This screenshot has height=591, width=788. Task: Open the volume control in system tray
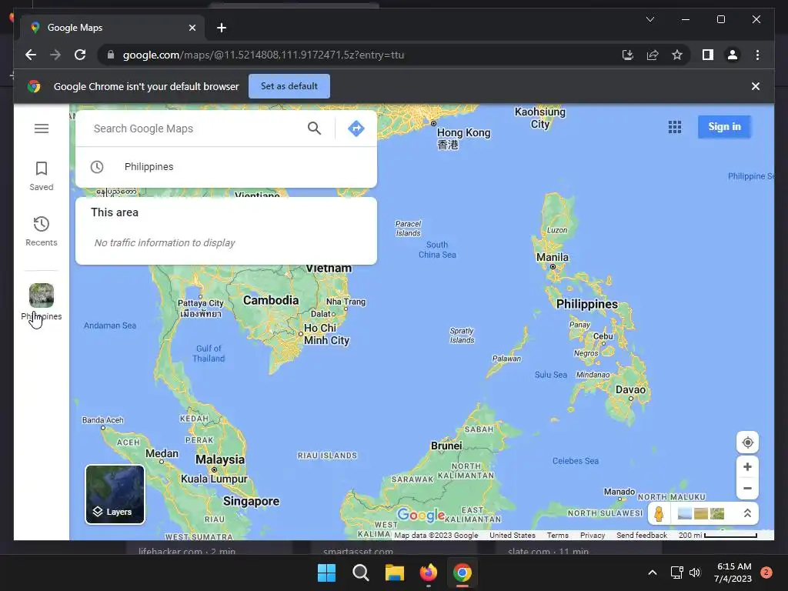pyautogui.click(x=695, y=573)
